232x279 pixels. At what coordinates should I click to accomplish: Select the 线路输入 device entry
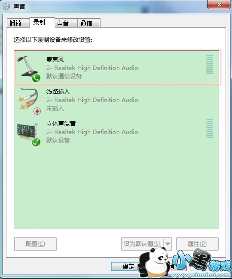tap(117, 100)
